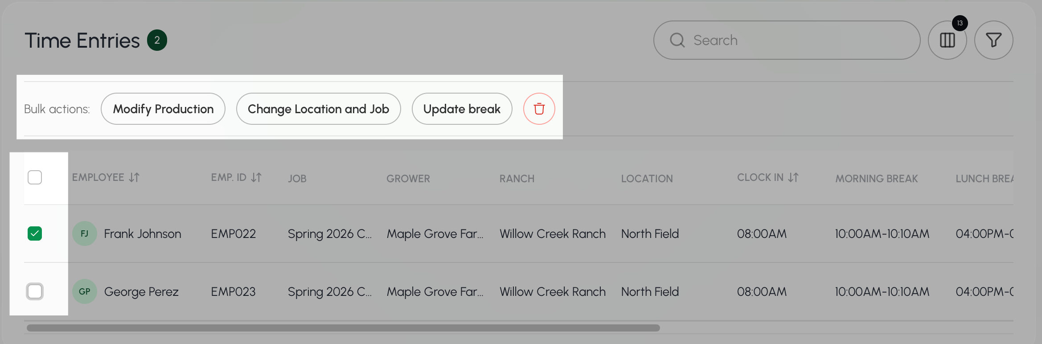This screenshot has width=1042, height=344.
Task: Click George Perez's GP avatar
Action: coord(85,291)
